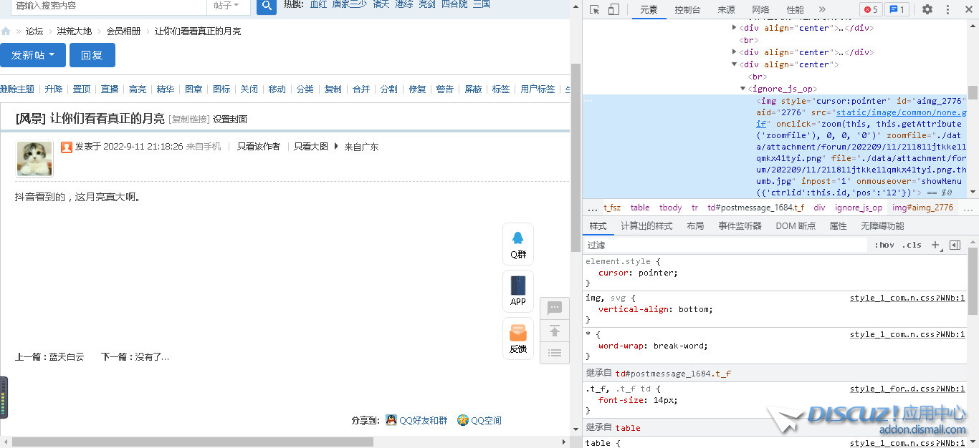Click the APP download phone icon
Image resolution: width=979 pixels, height=448 pixels.
pos(518,291)
